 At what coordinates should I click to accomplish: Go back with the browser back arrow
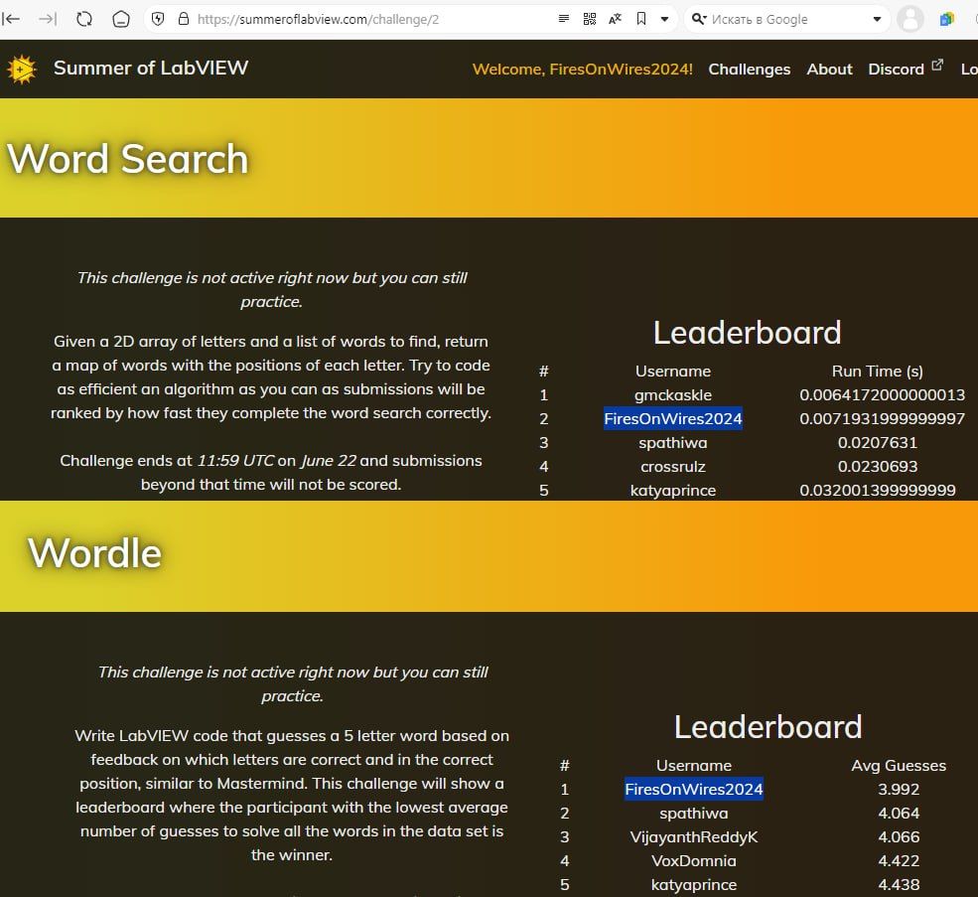pos(11,19)
